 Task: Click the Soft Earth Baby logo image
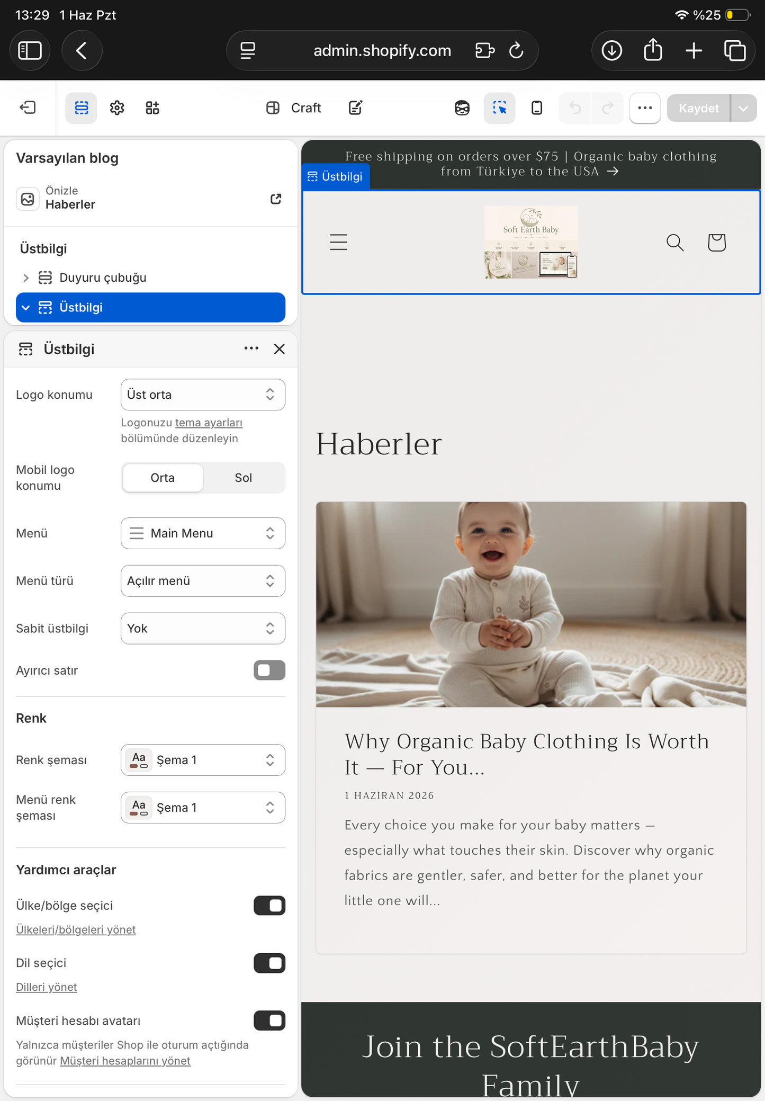531,242
